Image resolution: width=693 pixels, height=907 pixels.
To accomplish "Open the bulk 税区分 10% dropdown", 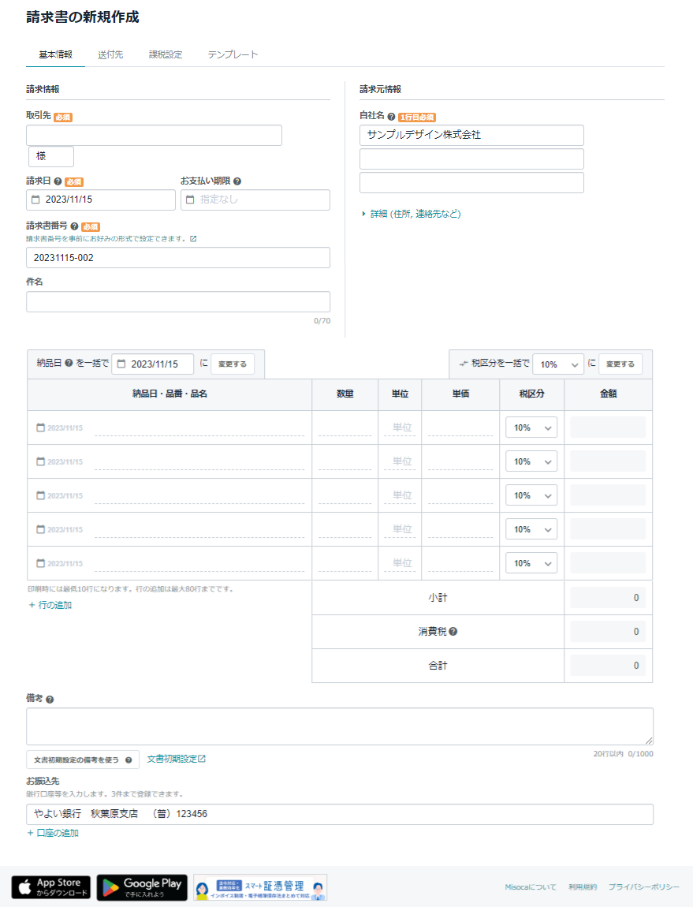I will pos(557,364).
